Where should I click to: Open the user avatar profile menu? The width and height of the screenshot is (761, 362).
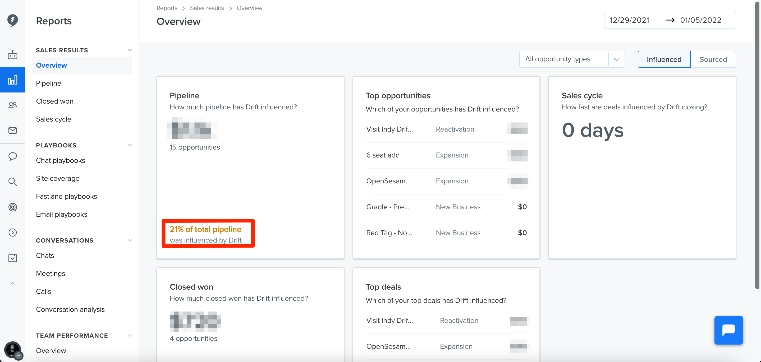tap(12, 350)
